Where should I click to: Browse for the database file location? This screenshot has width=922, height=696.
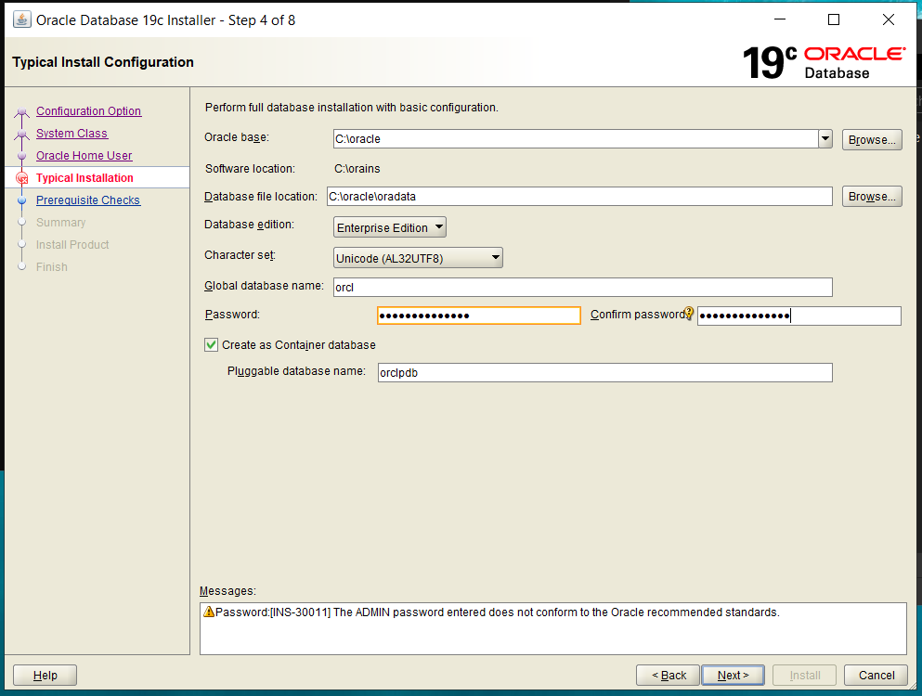click(x=872, y=197)
